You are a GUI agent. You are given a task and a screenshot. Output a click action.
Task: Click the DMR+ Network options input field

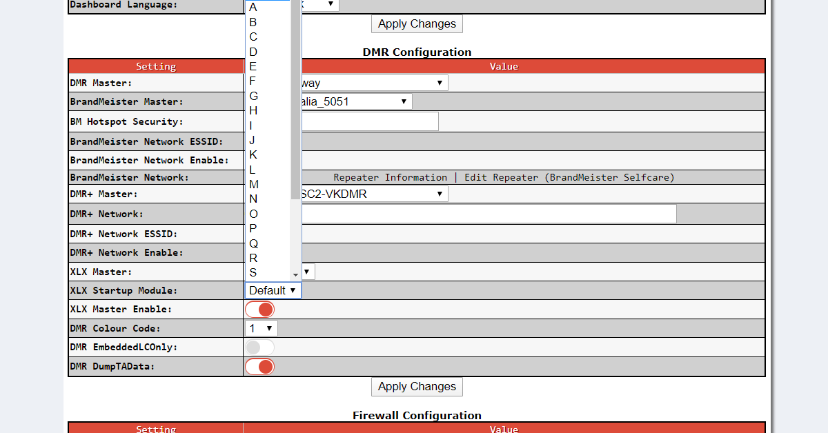489,214
